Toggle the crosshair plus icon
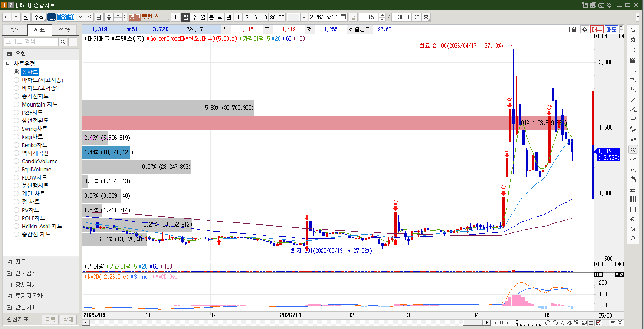This screenshot has width=644, height=329. pos(606,323)
